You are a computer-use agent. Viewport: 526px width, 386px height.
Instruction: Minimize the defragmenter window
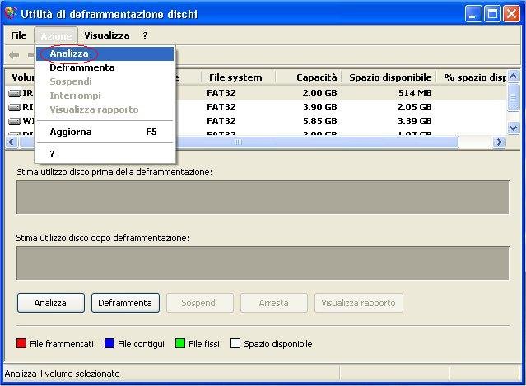(473, 14)
